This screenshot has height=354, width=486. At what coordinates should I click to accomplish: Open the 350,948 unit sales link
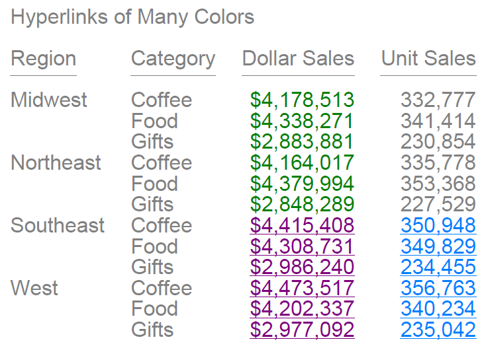coord(438,225)
